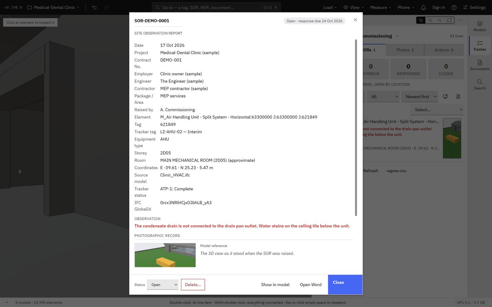Open the notifications bell

(423, 7)
